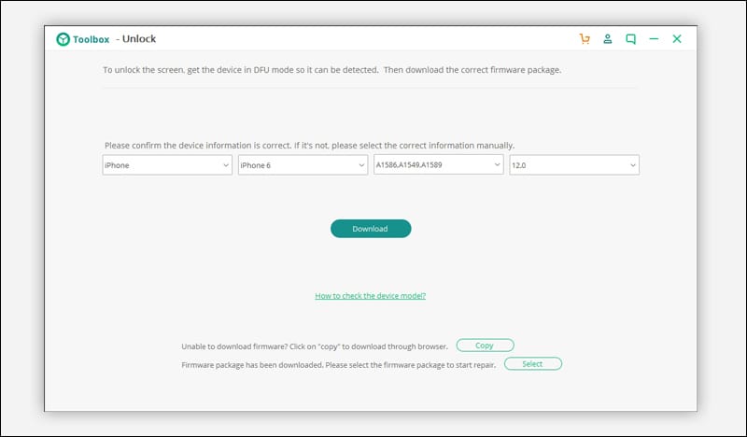Click the Download button
This screenshot has width=747, height=437.
tap(371, 229)
